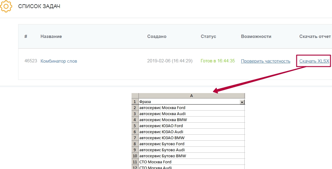
Task: Select spreadsheet row header 5
Action: coord(135,126)
